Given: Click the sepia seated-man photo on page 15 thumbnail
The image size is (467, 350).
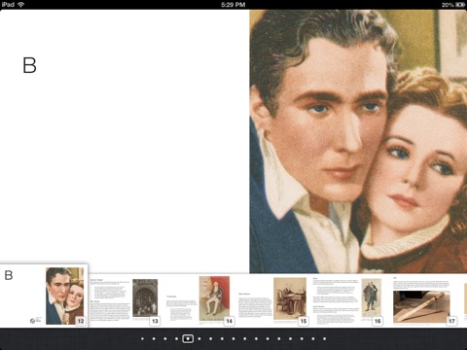Looking at the screenshot, I should click(290, 298).
